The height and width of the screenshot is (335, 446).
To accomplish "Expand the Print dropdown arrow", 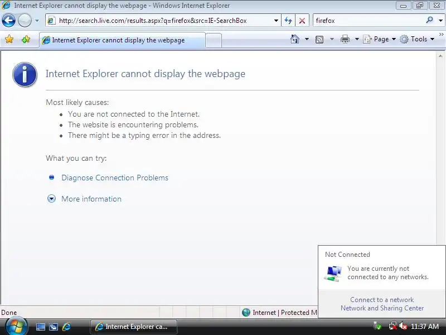I will pos(357,39).
